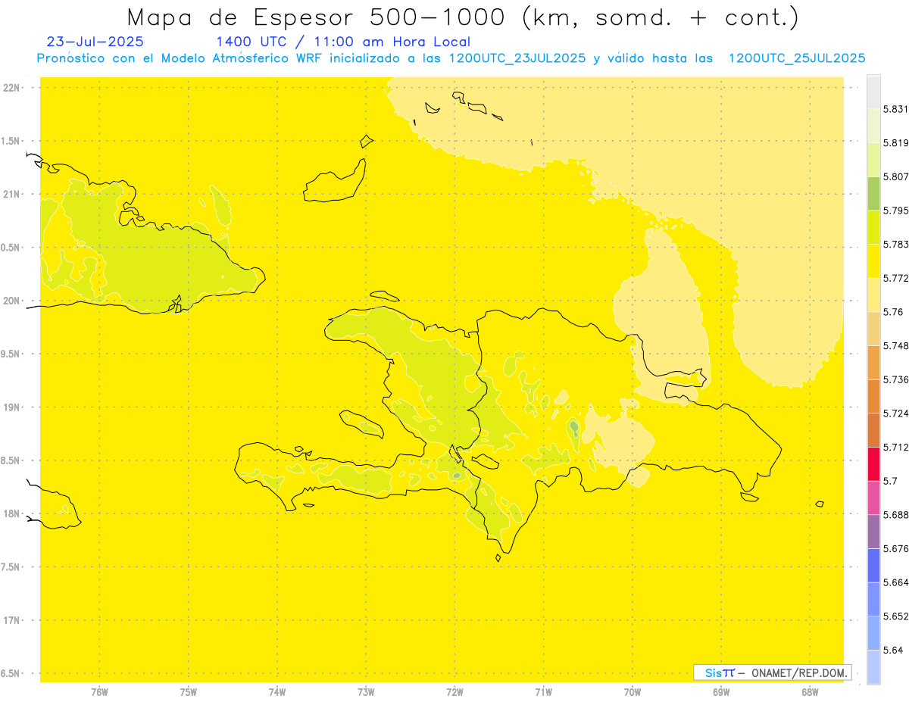Click legend value '5.664'
Viewport: 909px width, 702px height.
pyautogui.click(x=896, y=582)
